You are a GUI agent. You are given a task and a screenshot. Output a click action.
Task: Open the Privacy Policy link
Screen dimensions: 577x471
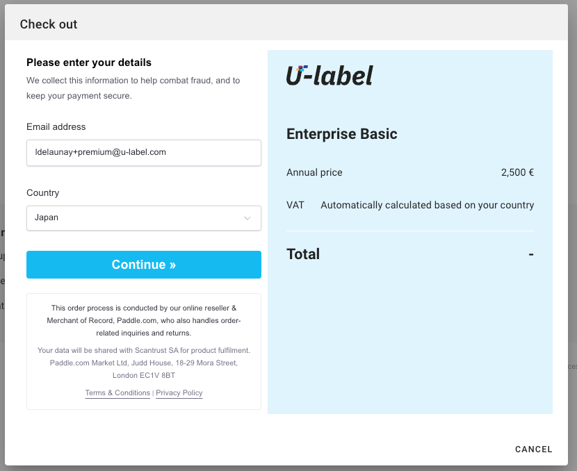click(x=179, y=393)
